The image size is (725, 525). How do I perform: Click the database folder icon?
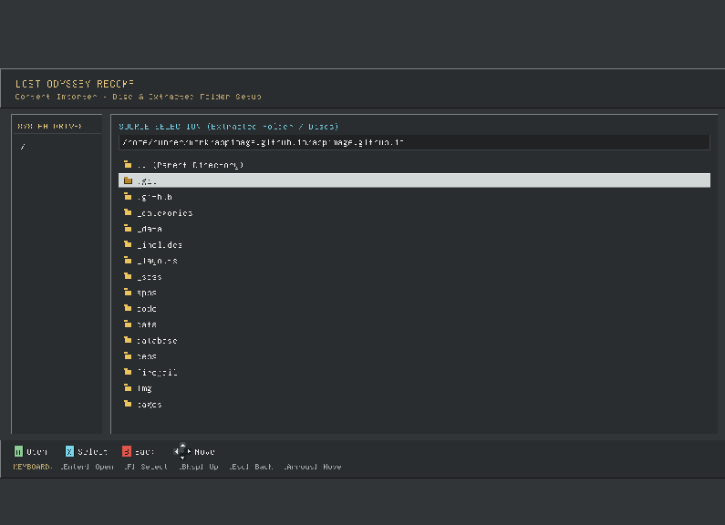point(128,340)
